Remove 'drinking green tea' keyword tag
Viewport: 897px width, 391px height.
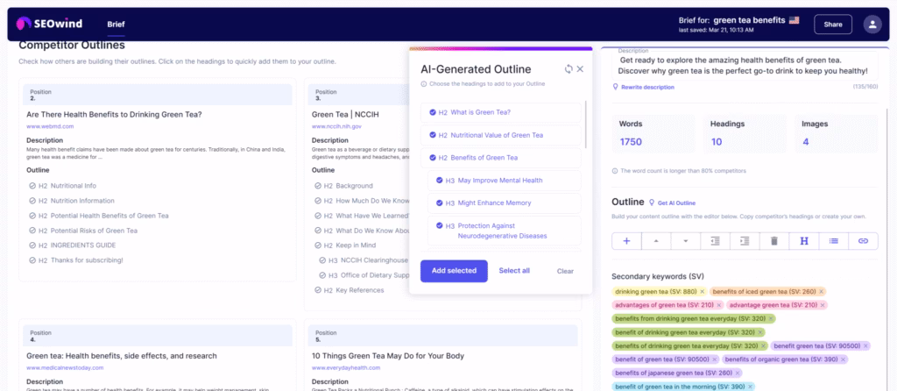coord(702,291)
